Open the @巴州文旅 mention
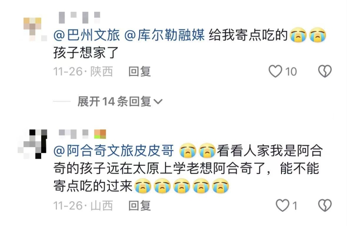 pos(86,36)
